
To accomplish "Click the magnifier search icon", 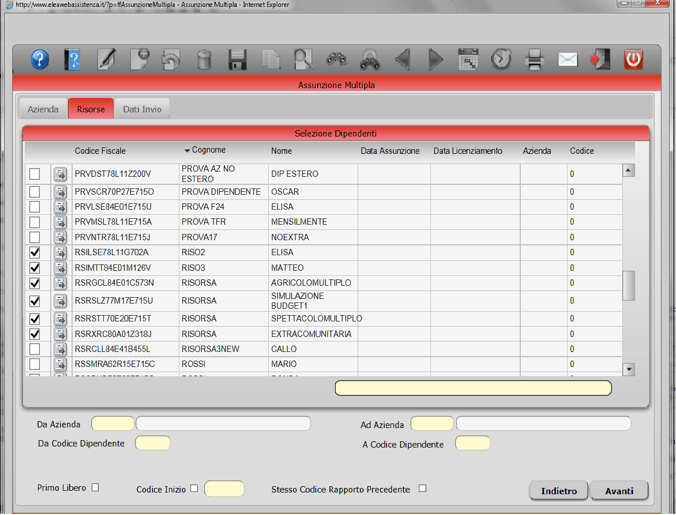I will [x=303, y=59].
